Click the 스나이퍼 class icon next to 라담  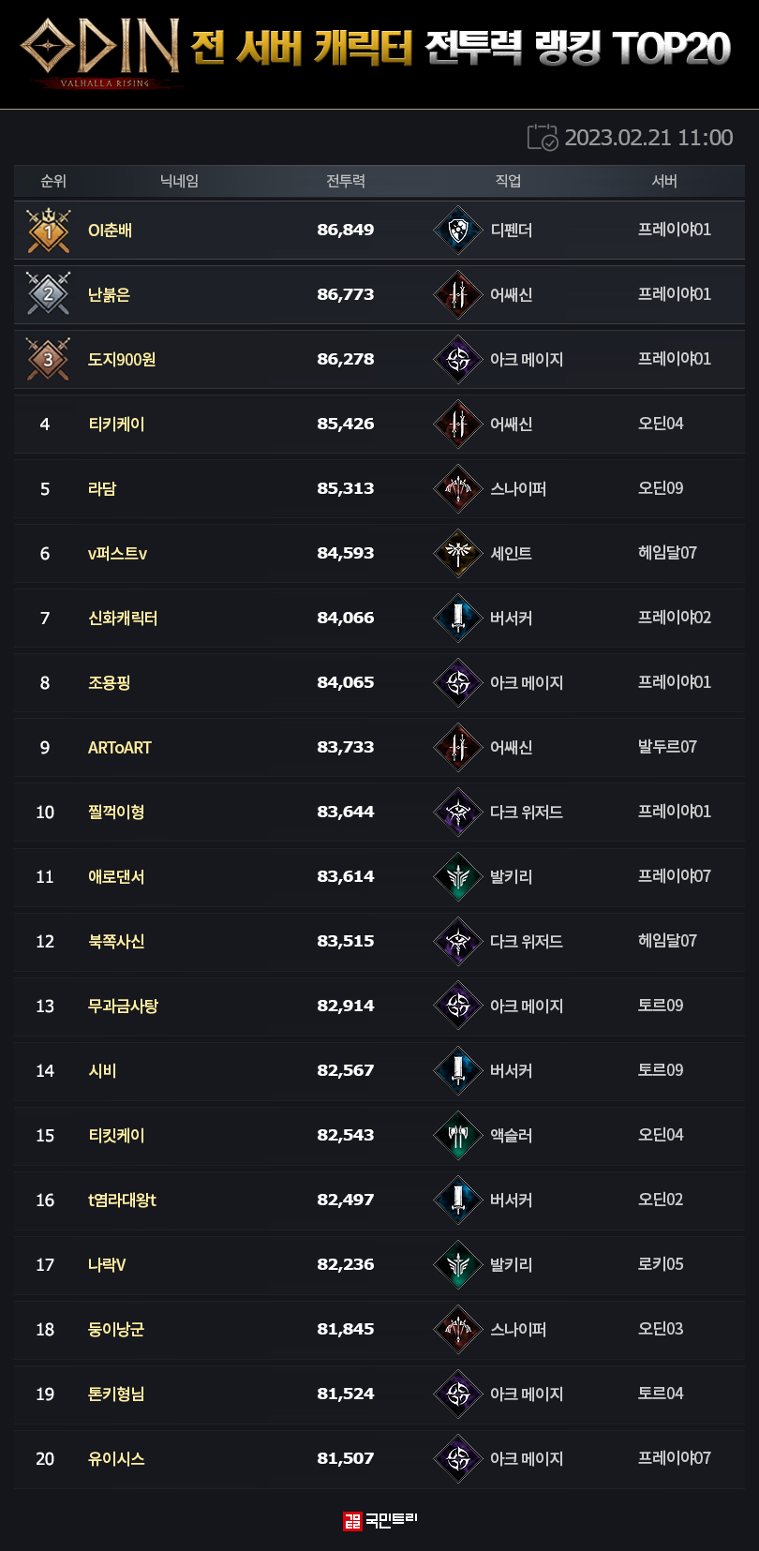point(458,488)
